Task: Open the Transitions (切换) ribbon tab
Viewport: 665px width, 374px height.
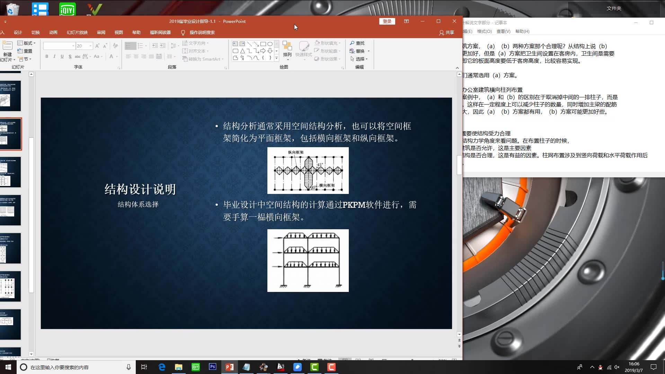Action: 36,32
